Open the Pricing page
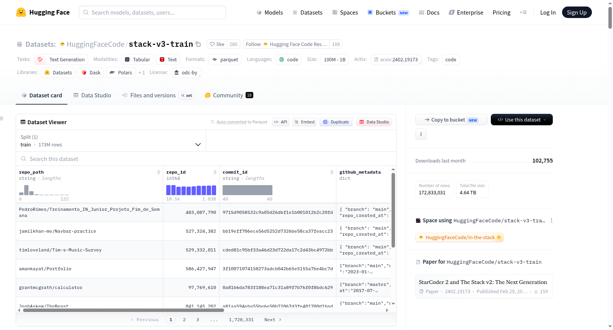The width and height of the screenshot is (613, 330). coord(502,12)
